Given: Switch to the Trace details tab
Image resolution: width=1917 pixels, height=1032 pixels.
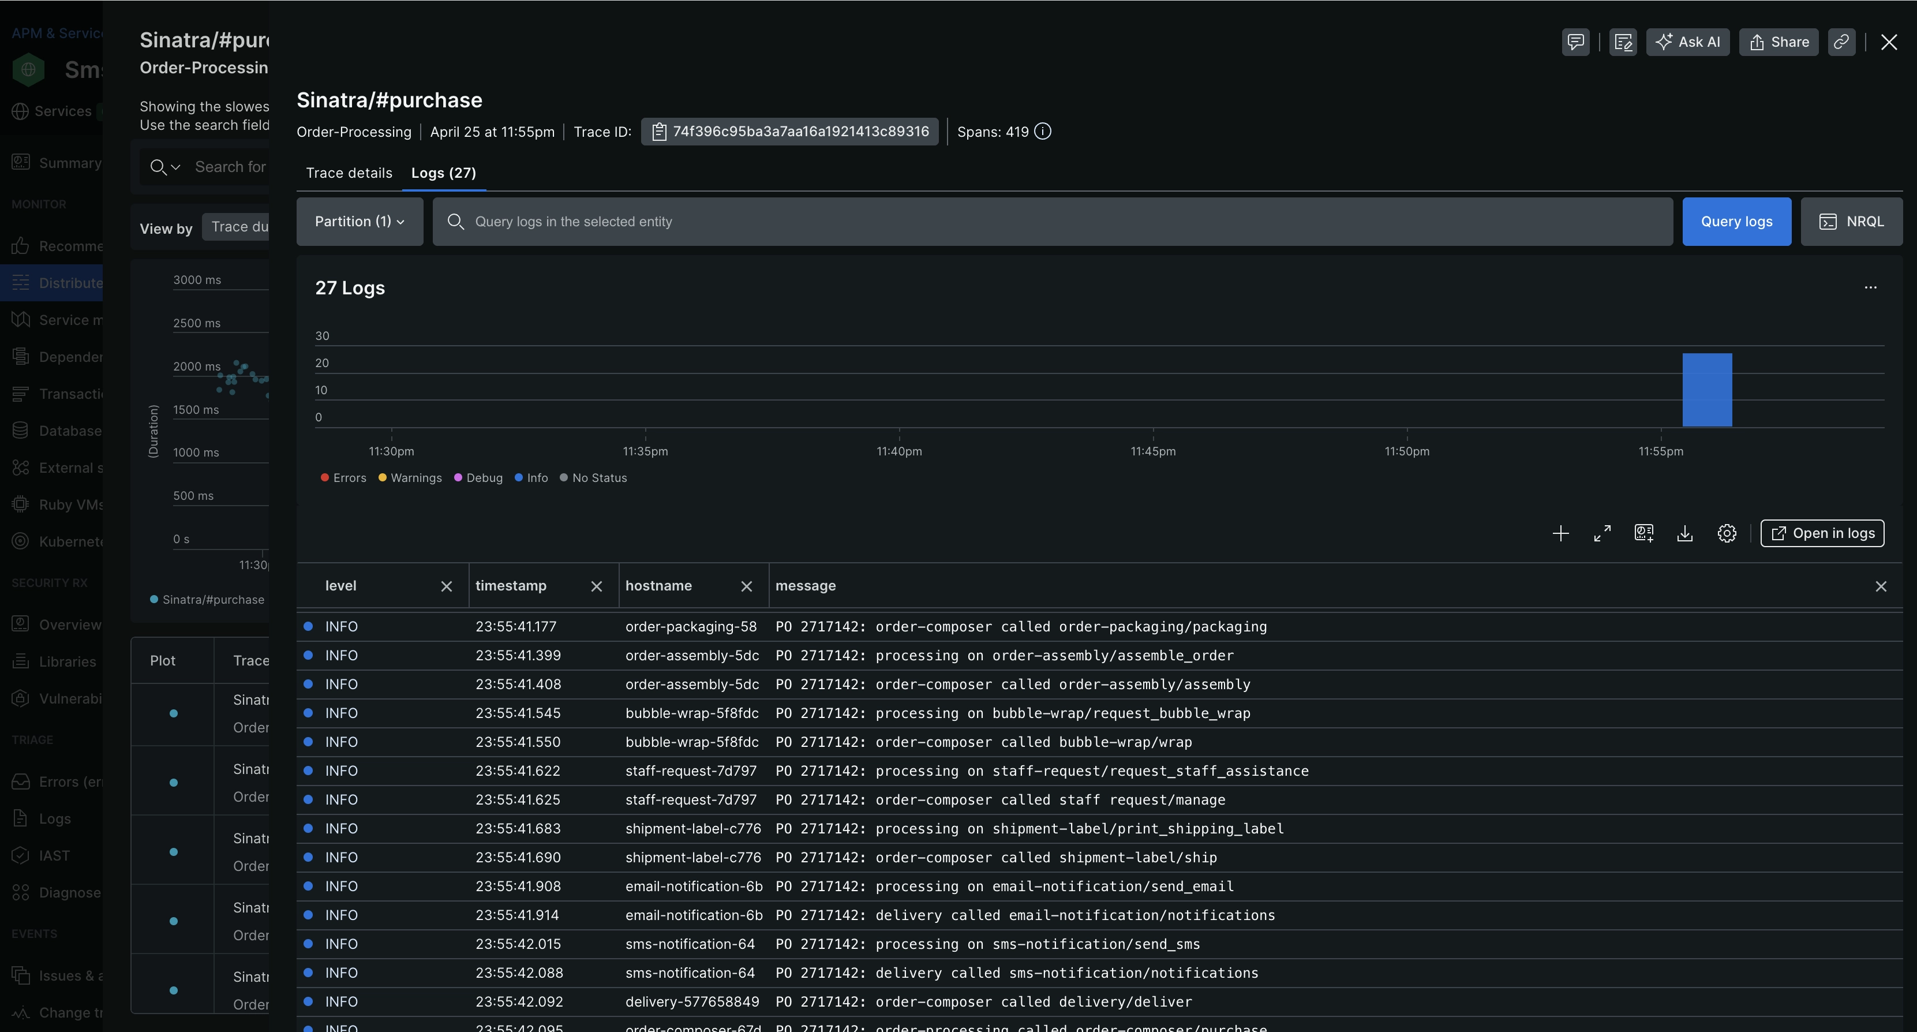Looking at the screenshot, I should (349, 173).
